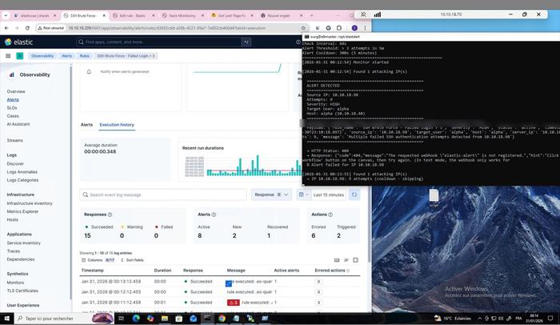Click Elastic global search field
The image size is (560, 325).
coord(159,42)
